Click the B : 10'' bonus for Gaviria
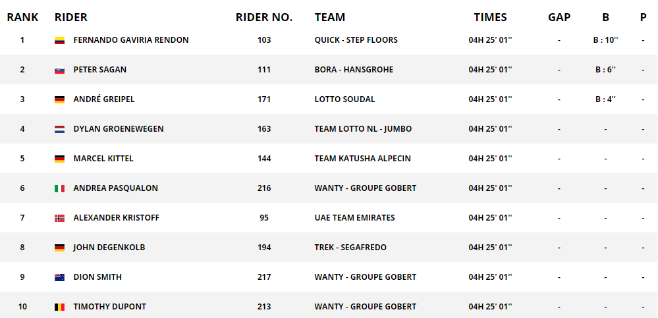 [x=607, y=40]
